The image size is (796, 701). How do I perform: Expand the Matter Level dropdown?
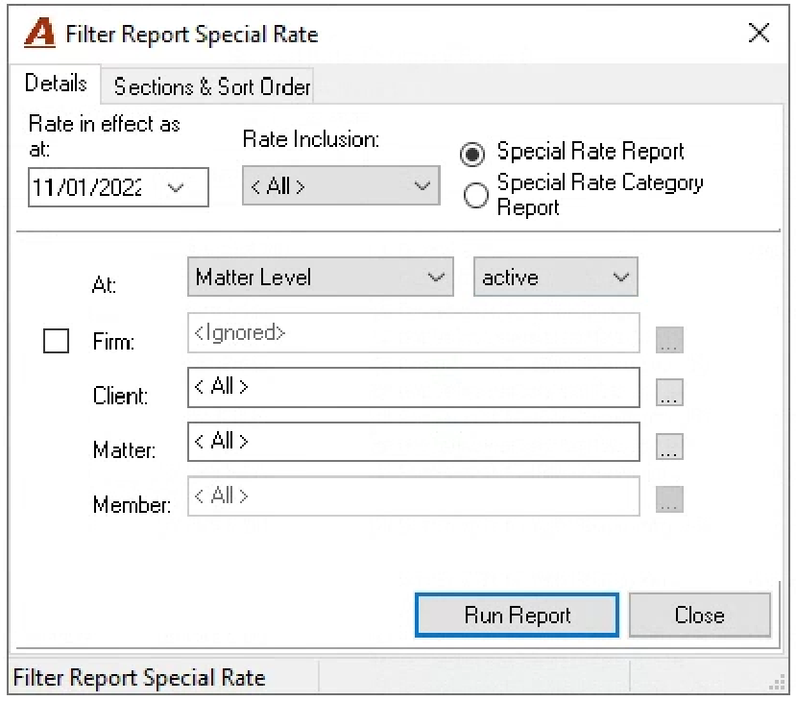[x=321, y=278]
